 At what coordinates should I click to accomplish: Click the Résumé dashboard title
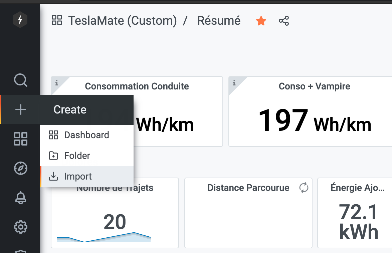219,20
